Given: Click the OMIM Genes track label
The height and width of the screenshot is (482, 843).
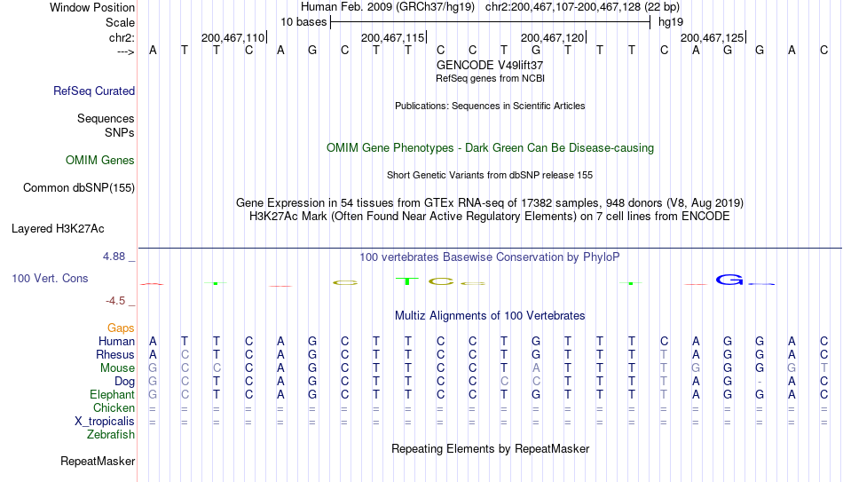Looking at the screenshot, I should click(x=99, y=161).
